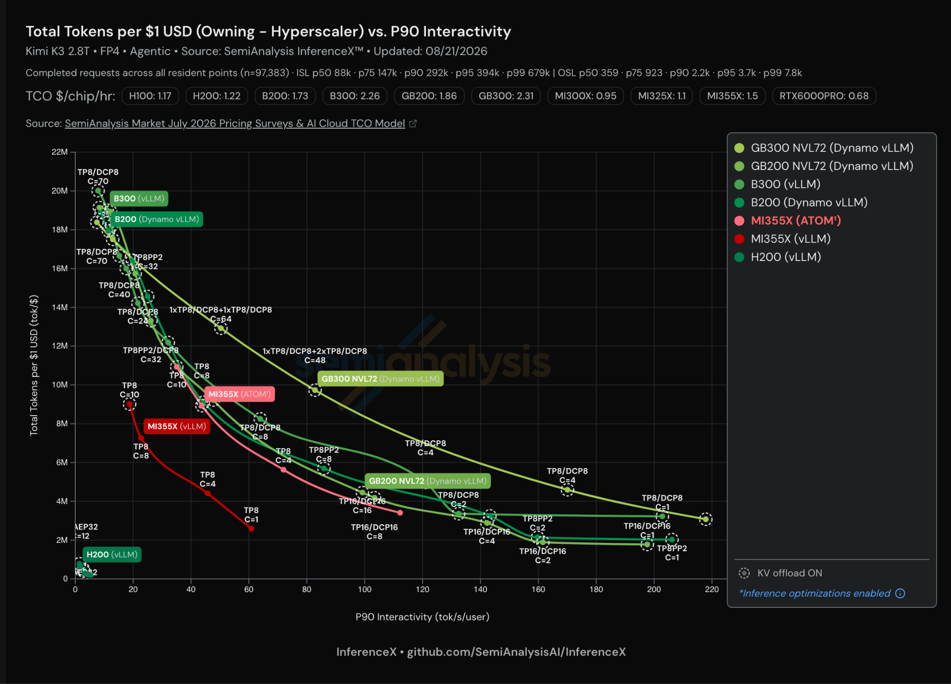
Task: Click the B200: 1.73 TCO chip
Action: tap(285, 96)
